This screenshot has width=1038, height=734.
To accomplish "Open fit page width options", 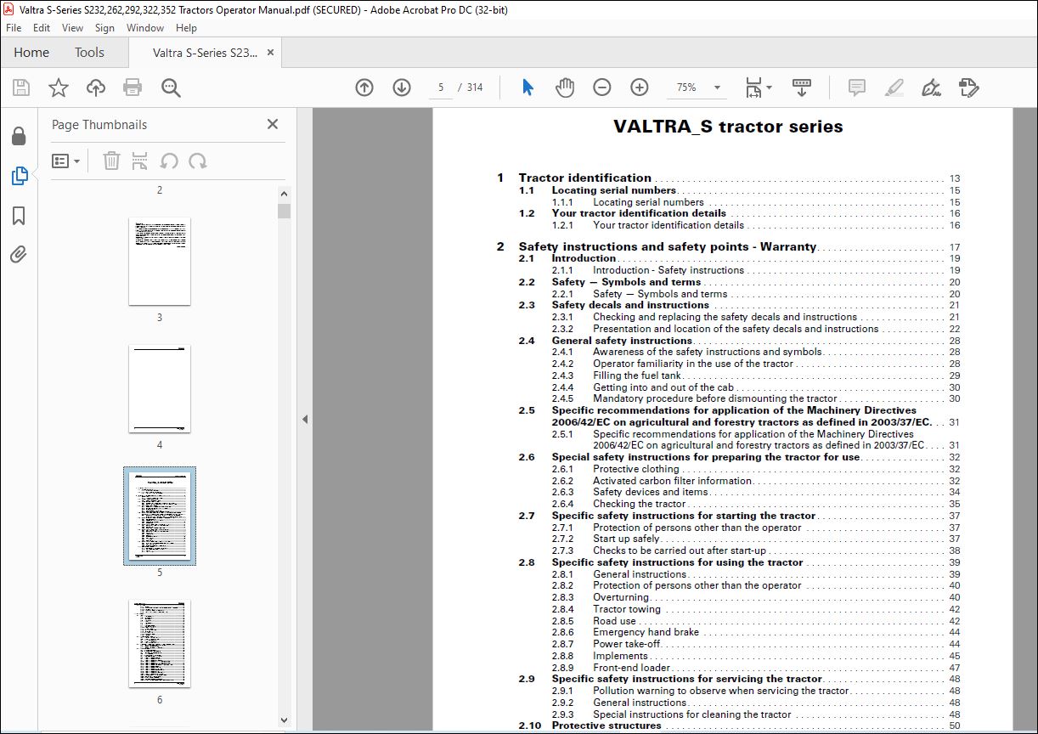I will coord(758,88).
